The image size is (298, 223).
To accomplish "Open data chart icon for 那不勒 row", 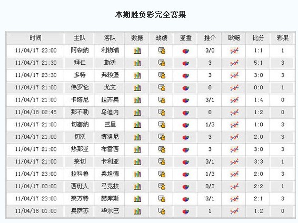I will [x=137, y=113].
